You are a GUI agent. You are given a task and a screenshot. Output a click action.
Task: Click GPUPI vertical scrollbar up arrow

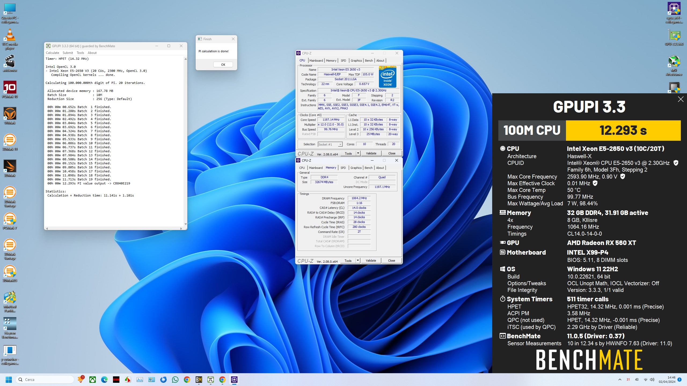click(185, 59)
